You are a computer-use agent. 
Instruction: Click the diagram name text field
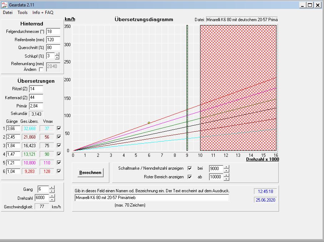(x=151, y=198)
